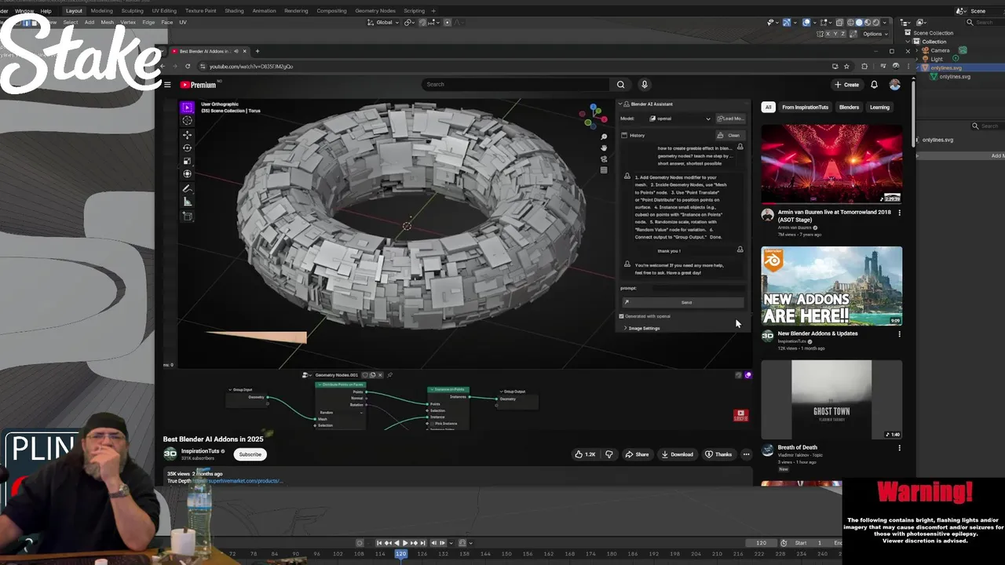
Task: Jump to previous keyframe in timeline
Action: tap(388, 542)
